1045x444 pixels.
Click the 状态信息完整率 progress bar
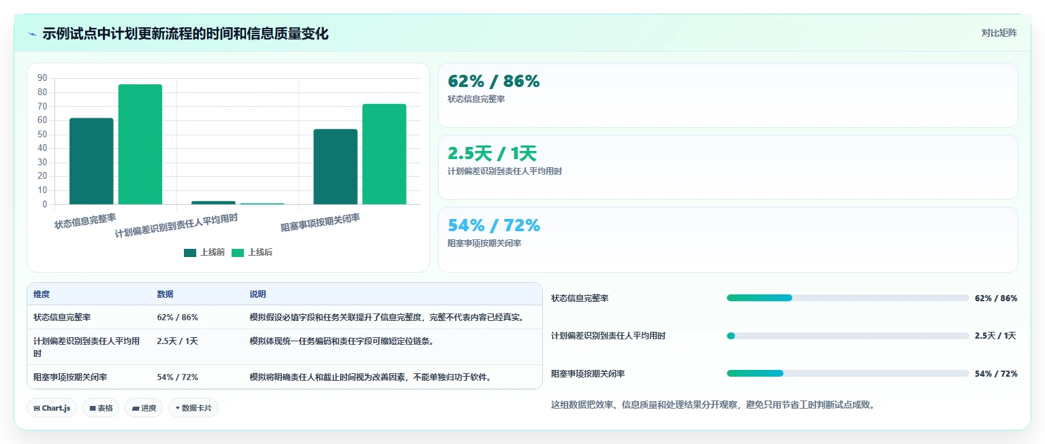point(847,298)
